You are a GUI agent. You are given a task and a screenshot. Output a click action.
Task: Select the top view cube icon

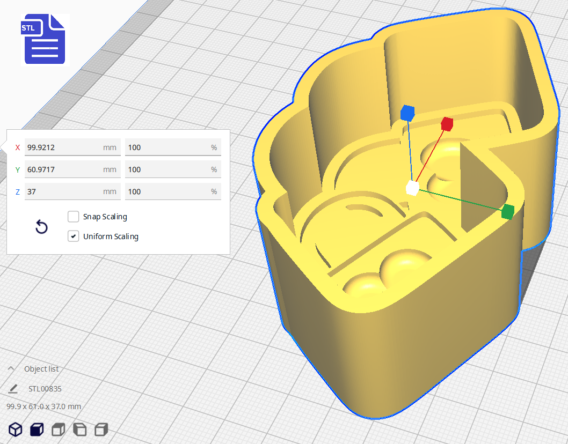[58, 429]
